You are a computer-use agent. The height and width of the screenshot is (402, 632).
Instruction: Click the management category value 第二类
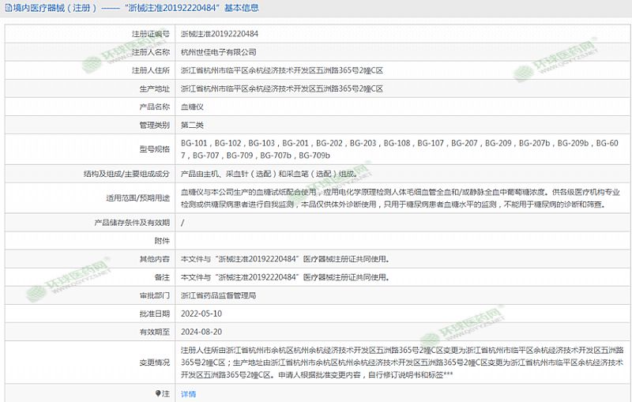click(192, 125)
